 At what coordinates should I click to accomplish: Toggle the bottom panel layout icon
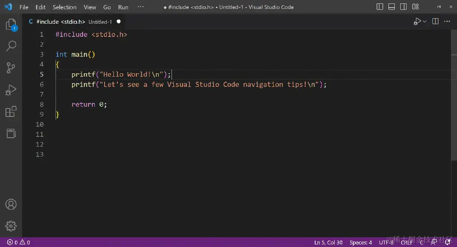392,7
